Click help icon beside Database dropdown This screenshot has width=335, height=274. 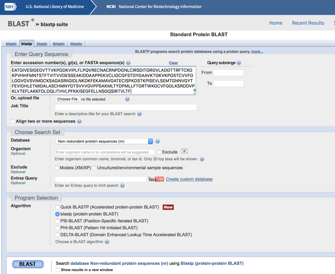click(158, 141)
